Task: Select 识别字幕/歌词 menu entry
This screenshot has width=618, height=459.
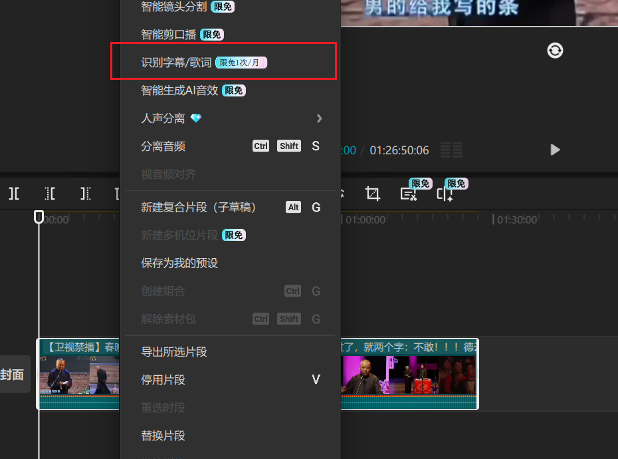Action: point(230,63)
